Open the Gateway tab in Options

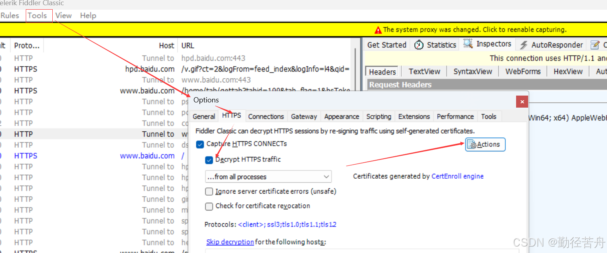click(304, 116)
